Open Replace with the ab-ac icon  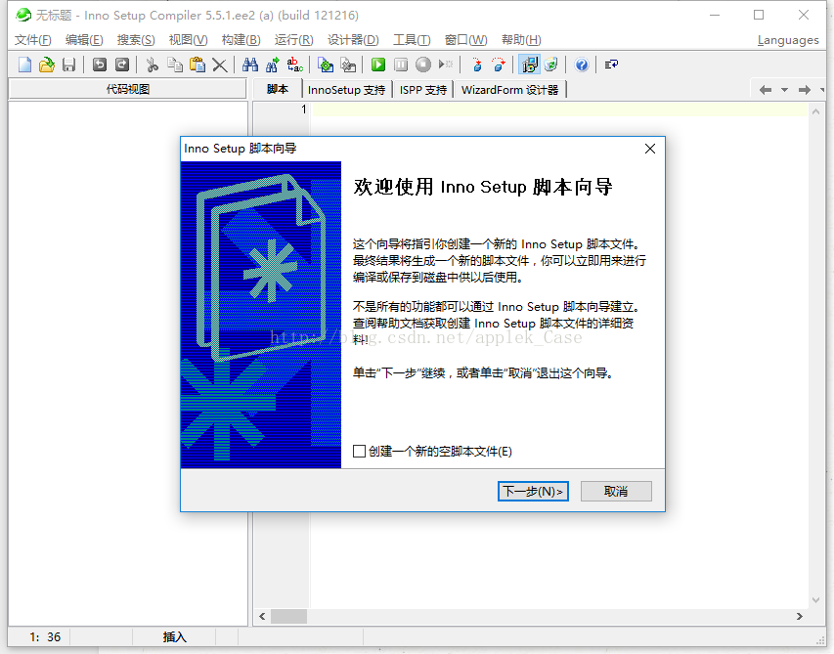coord(294,65)
